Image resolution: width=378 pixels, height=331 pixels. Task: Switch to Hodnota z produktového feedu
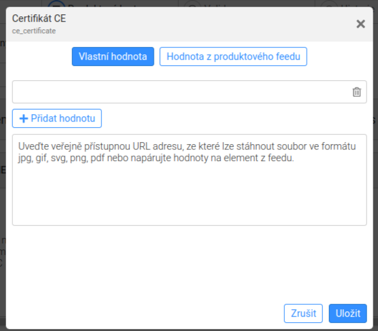[x=233, y=56]
